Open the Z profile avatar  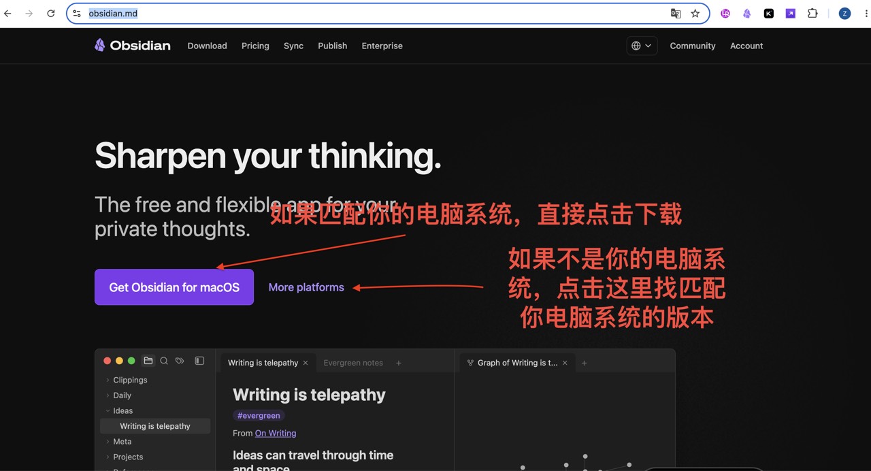click(x=844, y=14)
